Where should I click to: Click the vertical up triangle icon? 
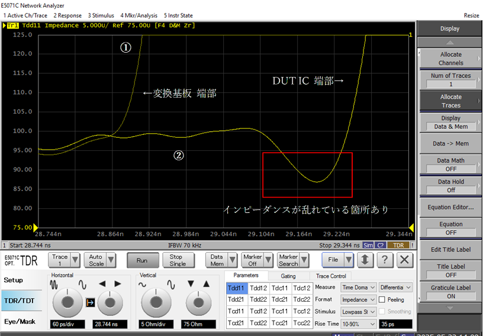pos(206,284)
